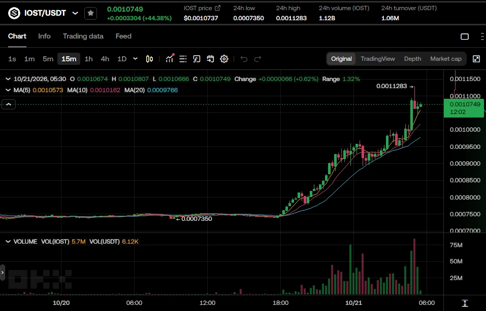Viewport: 486px width, 311px height.
Task: Click the rectangle layout icon beside the tabs
Action: [465, 36]
